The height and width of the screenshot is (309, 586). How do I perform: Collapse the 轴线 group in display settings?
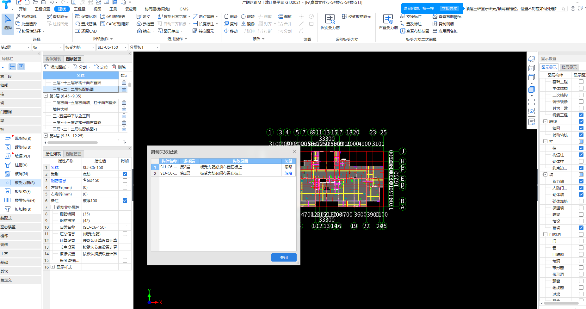(546, 121)
